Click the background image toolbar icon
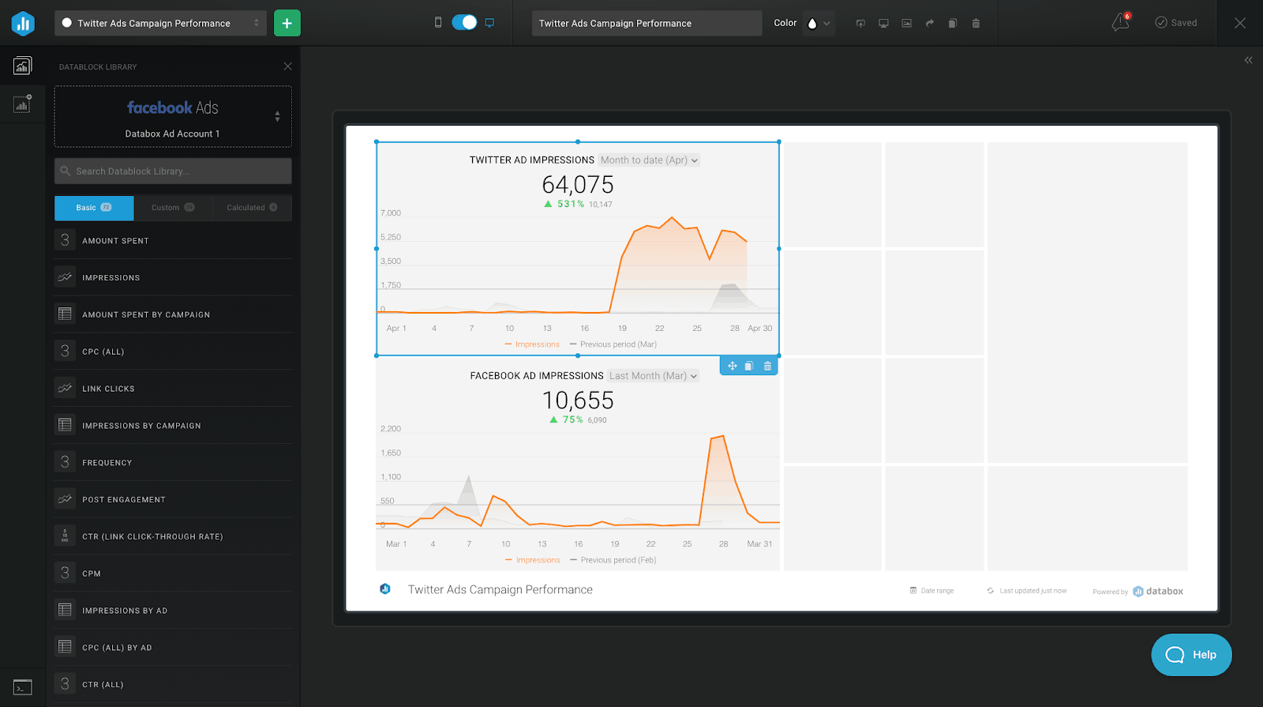The height and width of the screenshot is (707, 1263). [x=906, y=23]
